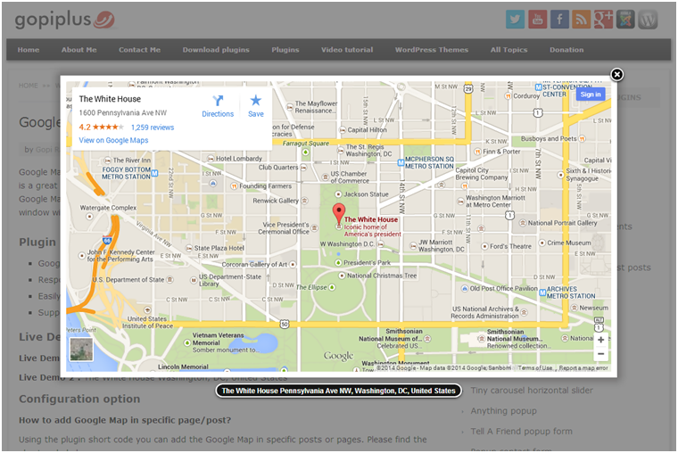Open Terms of Use link
The height and width of the screenshot is (453, 678).
pyautogui.click(x=535, y=368)
